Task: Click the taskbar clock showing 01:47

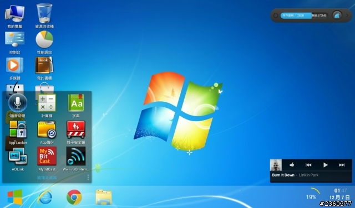Action: tap(341, 191)
